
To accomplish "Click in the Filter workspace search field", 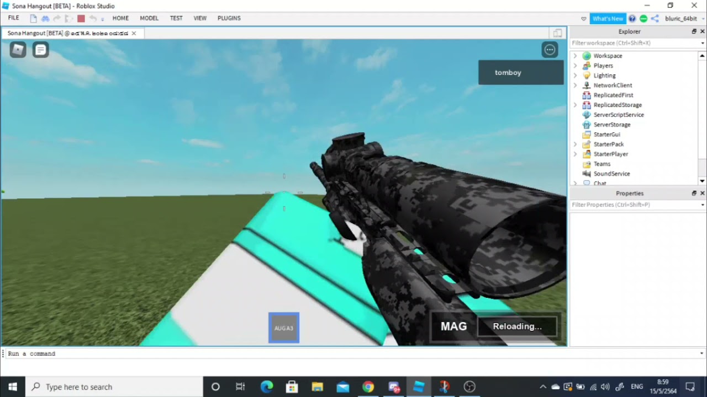I will [634, 43].
